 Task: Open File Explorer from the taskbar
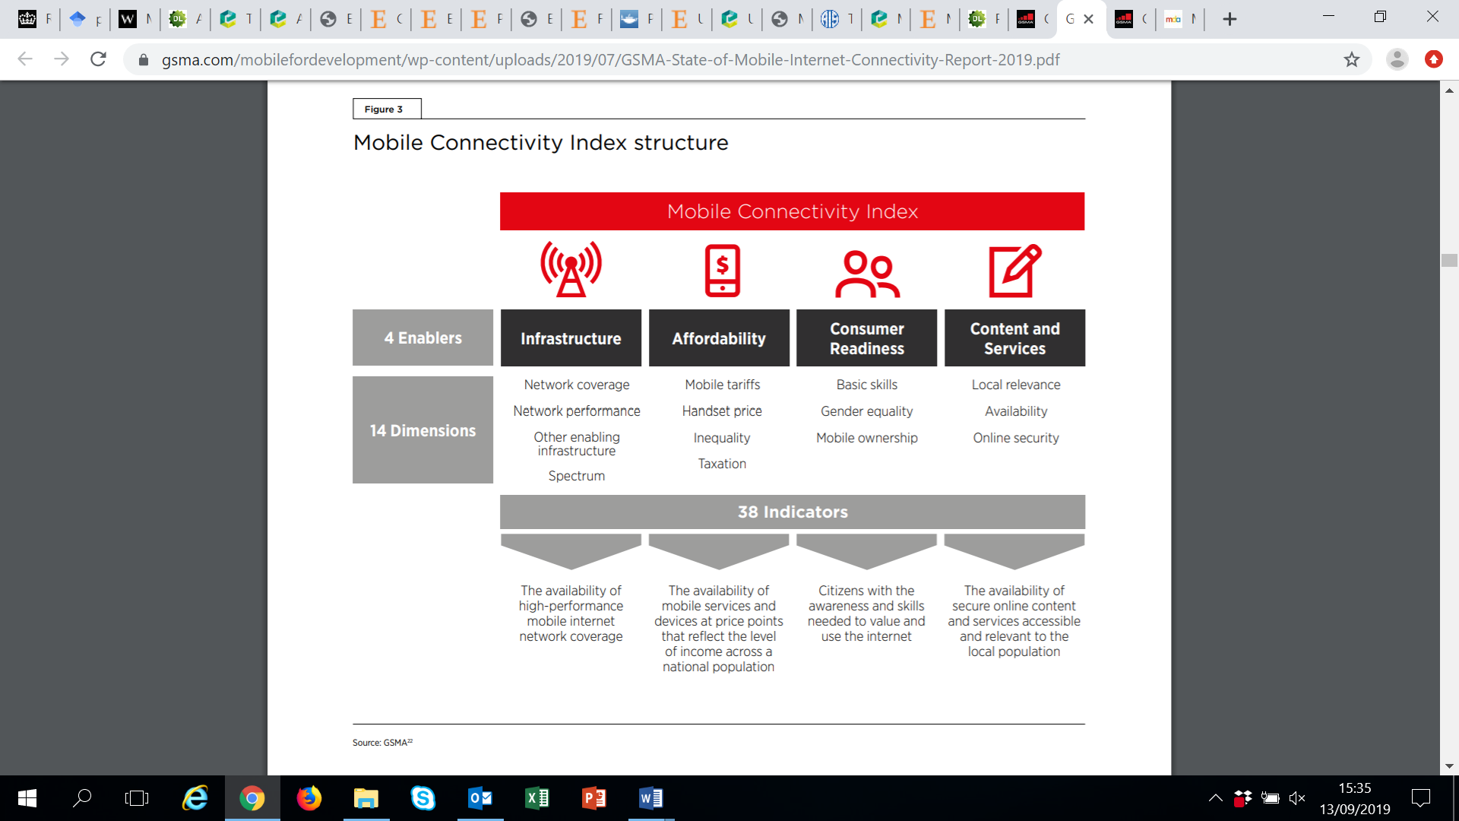[366, 798]
